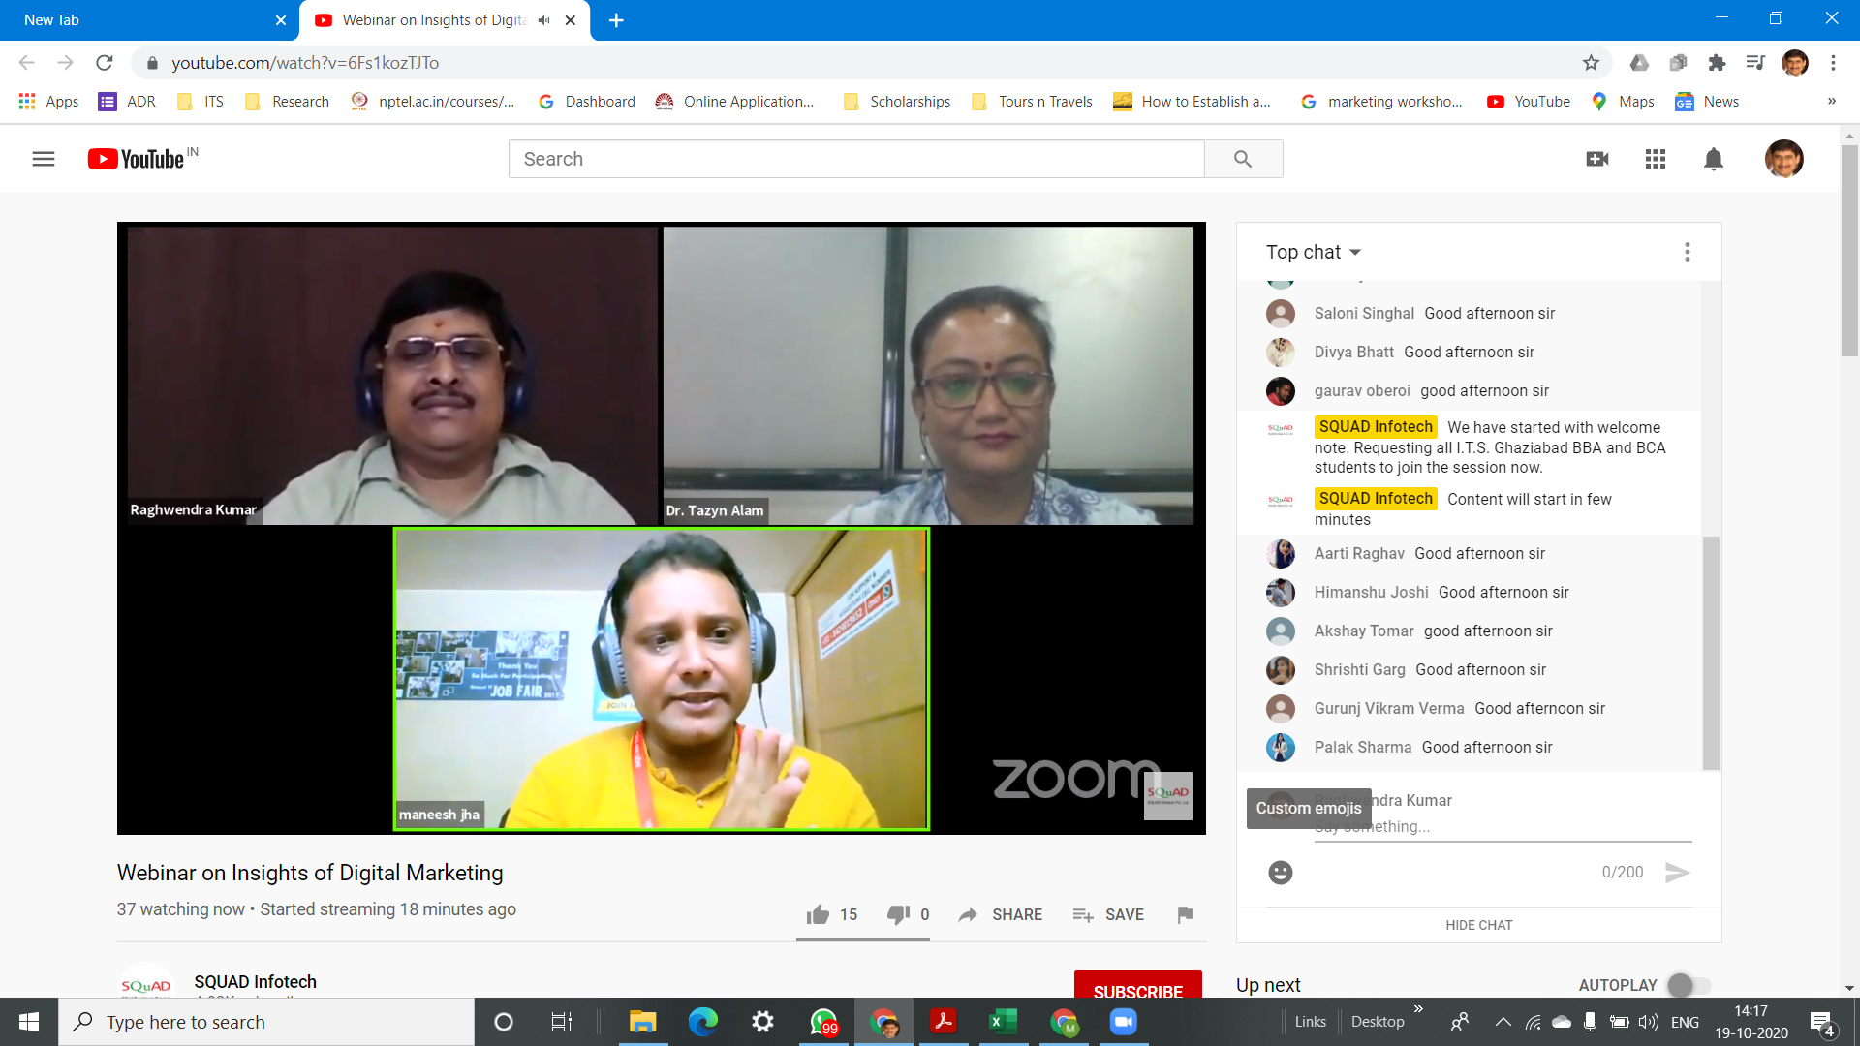
Task: Open the chat emoji picker
Action: coord(1281,873)
